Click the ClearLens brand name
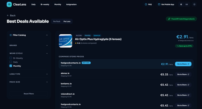The width and height of the screenshot is (202, 109). click(x=20, y=4)
